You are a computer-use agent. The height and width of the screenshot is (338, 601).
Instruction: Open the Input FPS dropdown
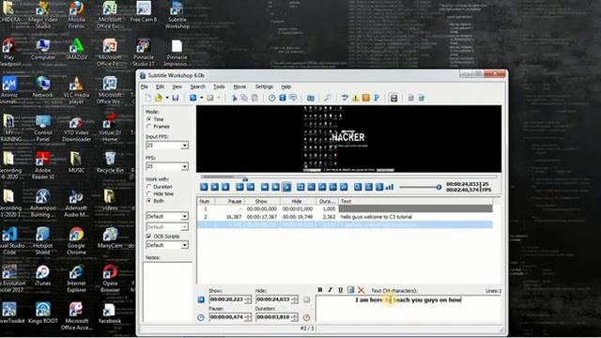pos(185,146)
